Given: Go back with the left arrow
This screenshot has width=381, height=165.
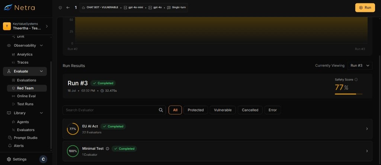Looking at the screenshot, I should click(x=68, y=7).
